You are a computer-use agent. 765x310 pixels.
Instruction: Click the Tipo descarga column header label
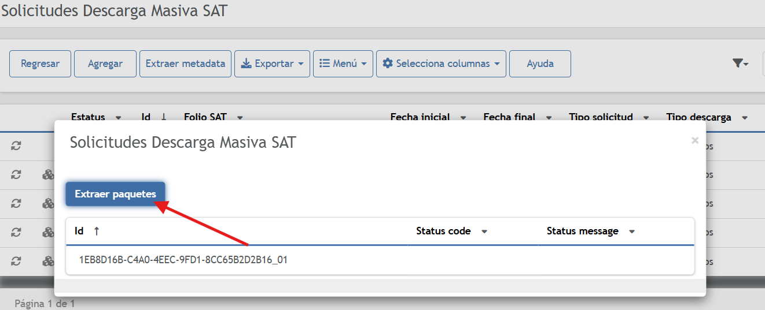tap(698, 117)
